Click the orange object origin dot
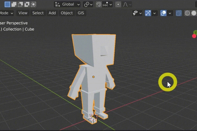 pyautogui.click(x=93, y=77)
